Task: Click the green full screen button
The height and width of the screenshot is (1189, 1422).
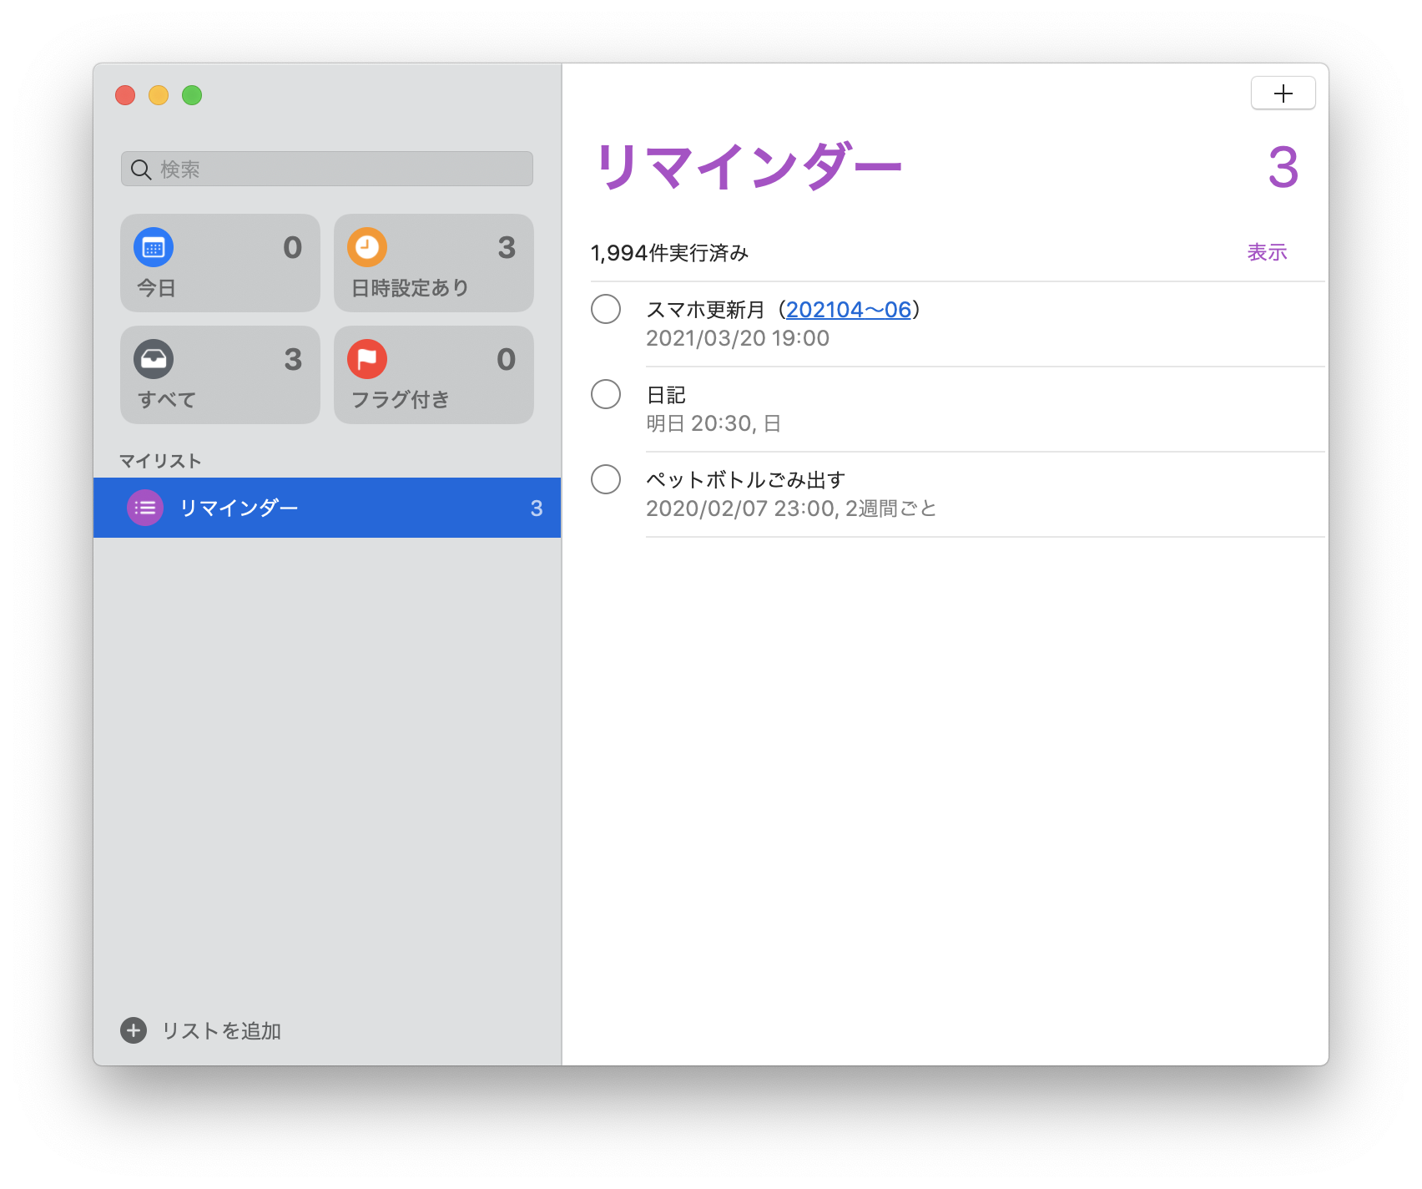Action: [192, 95]
